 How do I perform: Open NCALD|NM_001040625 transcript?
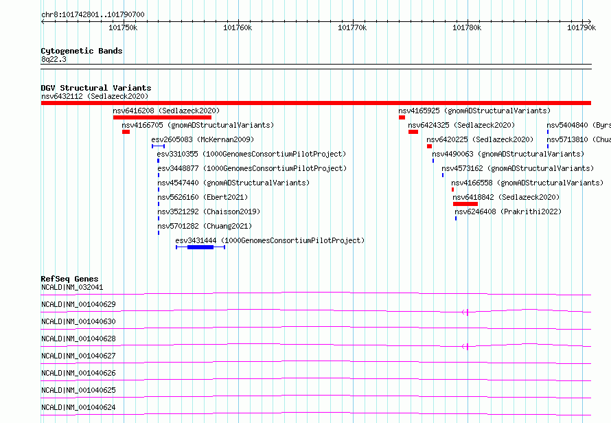(x=78, y=390)
